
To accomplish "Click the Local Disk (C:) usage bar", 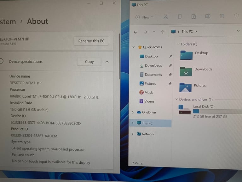I will 217,112.
